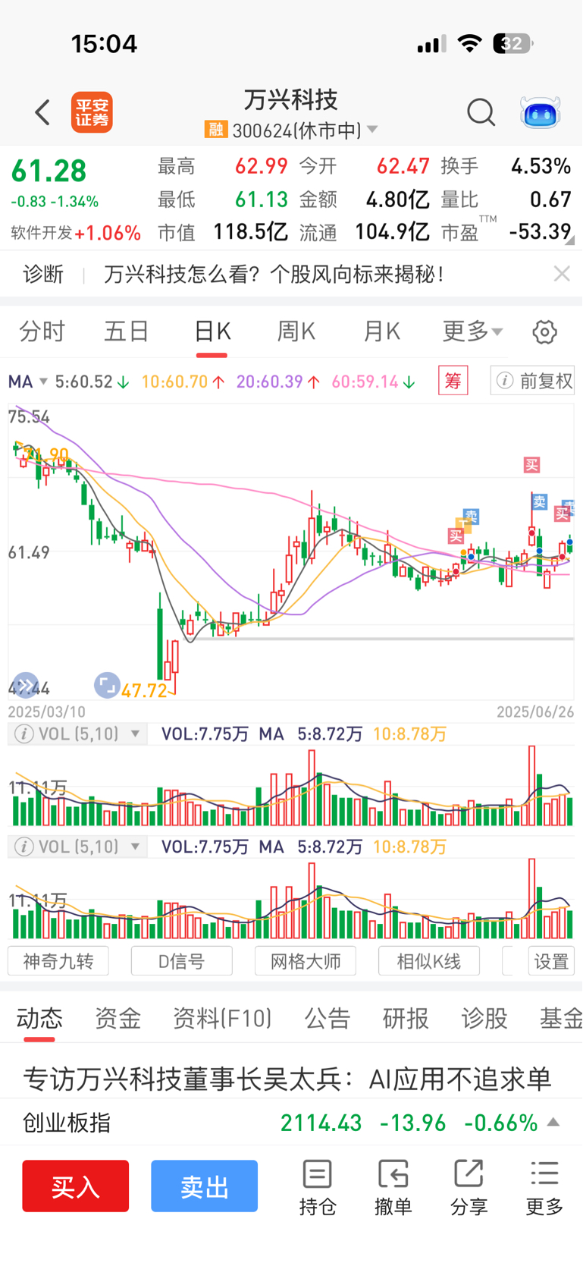Open the 诊股 tab
The width and height of the screenshot is (583, 1263).
(x=484, y=1018)
